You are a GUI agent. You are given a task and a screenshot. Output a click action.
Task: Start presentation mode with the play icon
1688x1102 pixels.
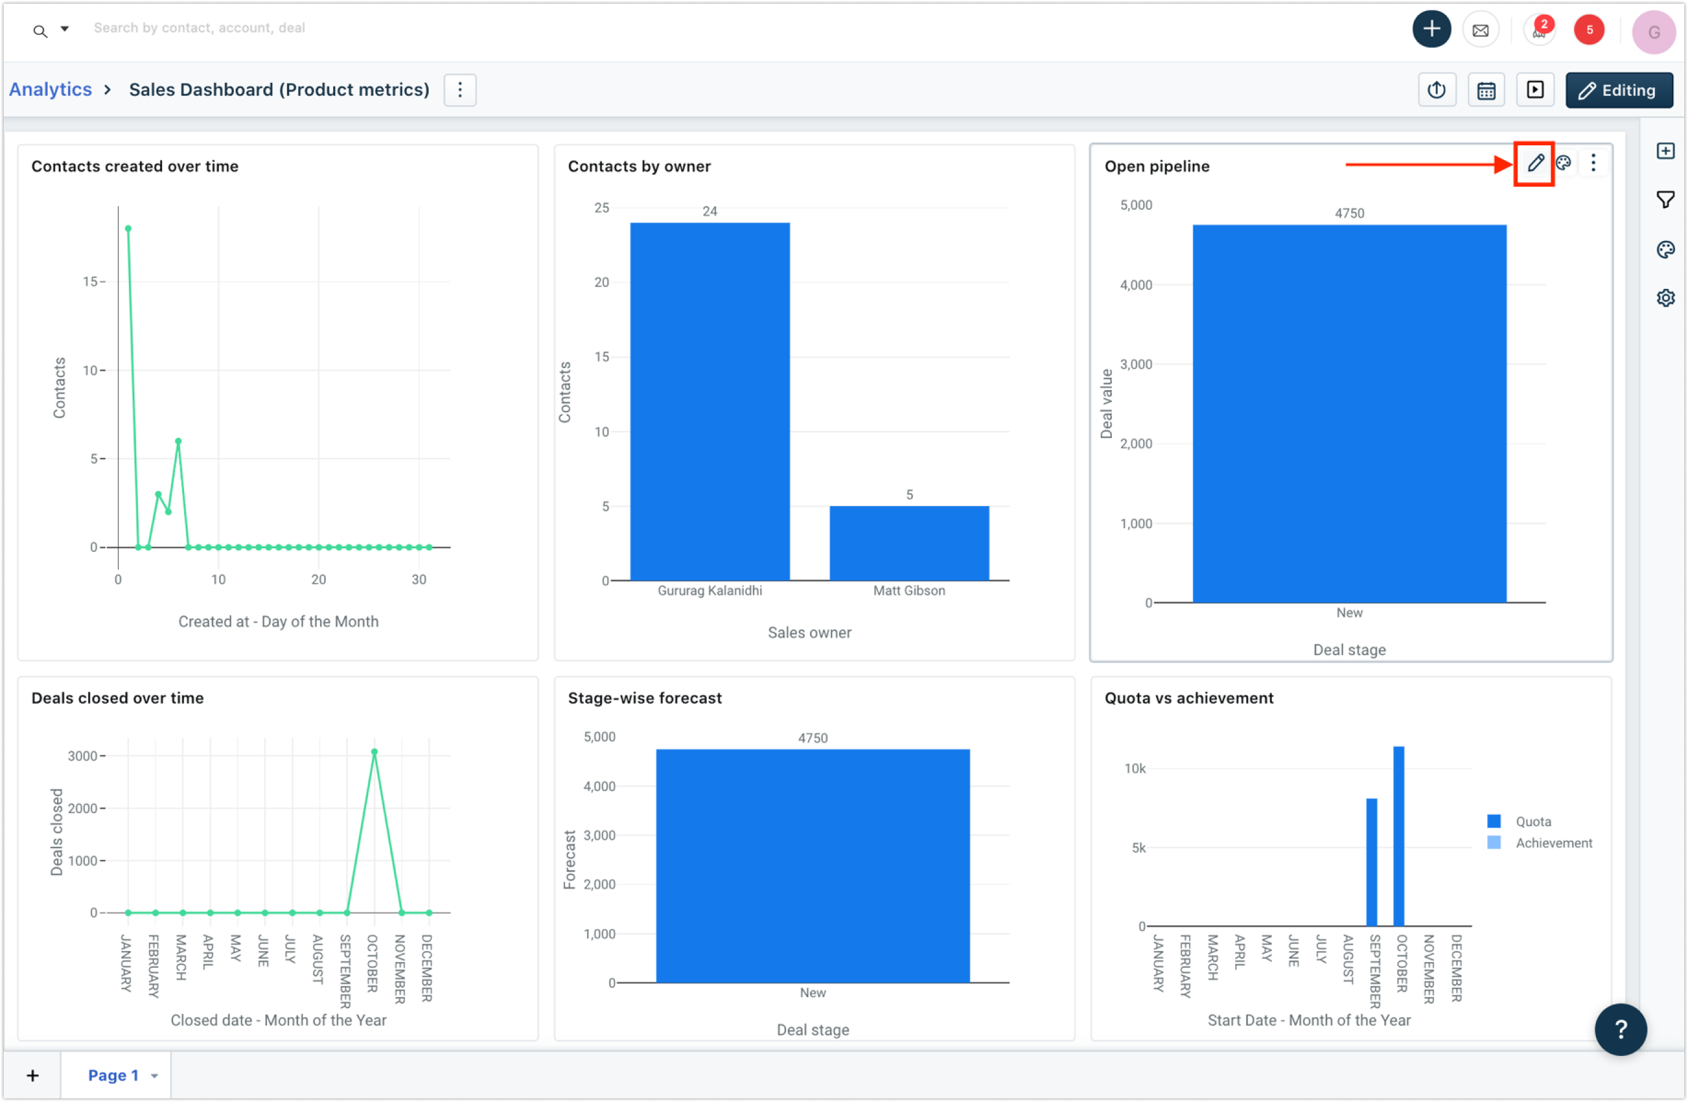(x=1535, y=90)
